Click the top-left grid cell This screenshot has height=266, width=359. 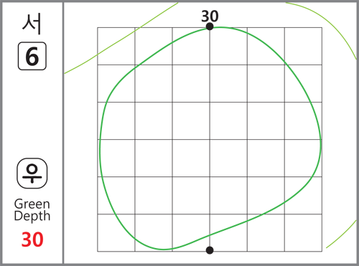(x=116, y=46)
